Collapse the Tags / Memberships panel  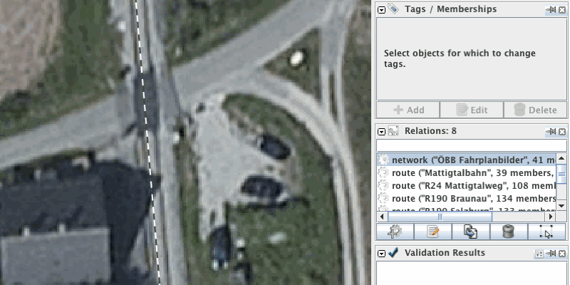pos(381,10)
